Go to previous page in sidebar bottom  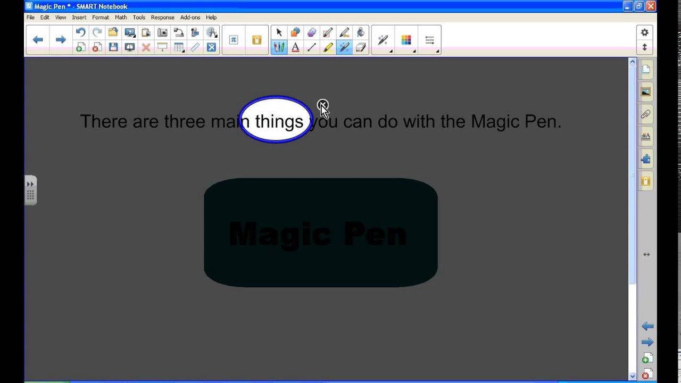pyautogui.click(x=647, y=326)
